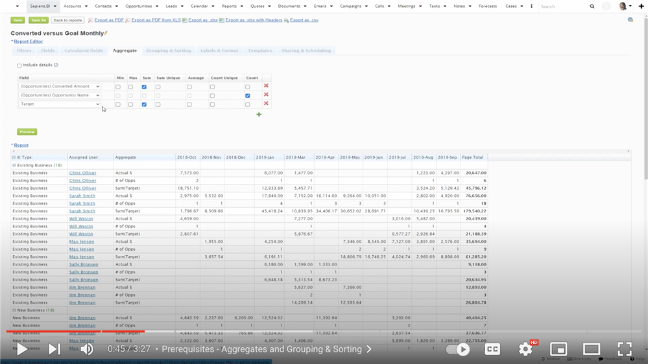This screenshot has width=648, height=364.
Task: Uncheck Count for the Opportunity Name field
Action: 247,95
